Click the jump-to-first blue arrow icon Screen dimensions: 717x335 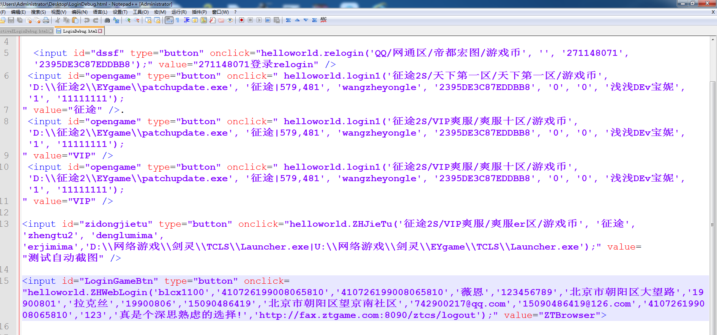click(x=288, y=20)
